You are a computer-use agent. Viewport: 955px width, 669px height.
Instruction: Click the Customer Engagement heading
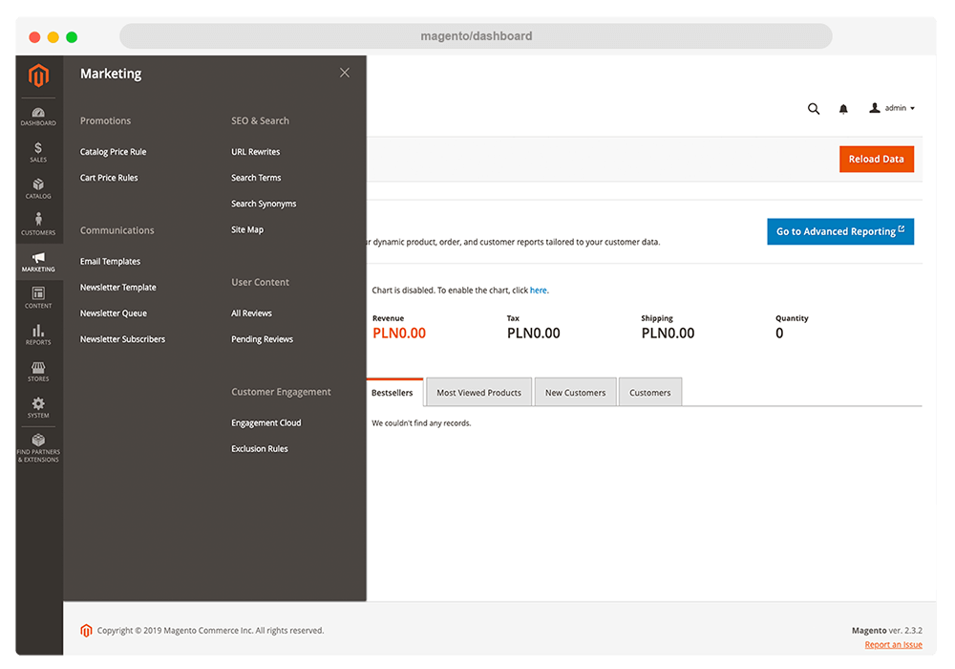point(281,392)
